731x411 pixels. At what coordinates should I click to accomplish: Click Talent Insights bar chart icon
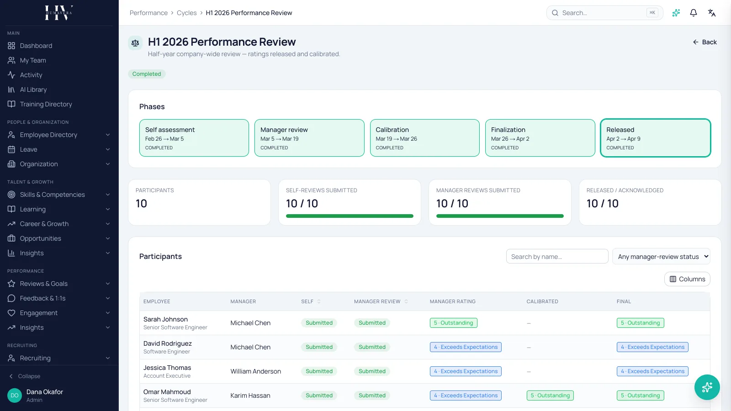11,253
